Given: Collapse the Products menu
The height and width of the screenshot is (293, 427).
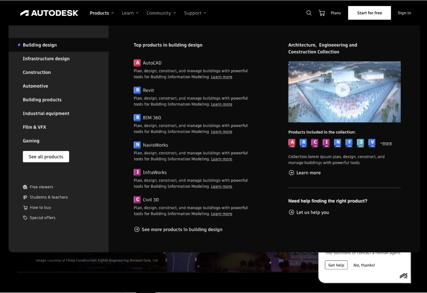Looking at the screenshot, I should pos(102,13).
